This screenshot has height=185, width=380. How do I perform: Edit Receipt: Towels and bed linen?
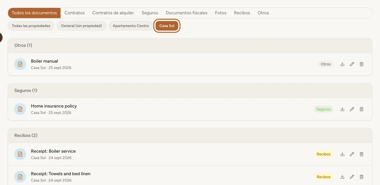click(x=352, y=177)
